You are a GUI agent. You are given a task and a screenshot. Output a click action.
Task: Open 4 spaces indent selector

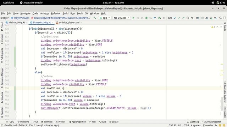195,126
